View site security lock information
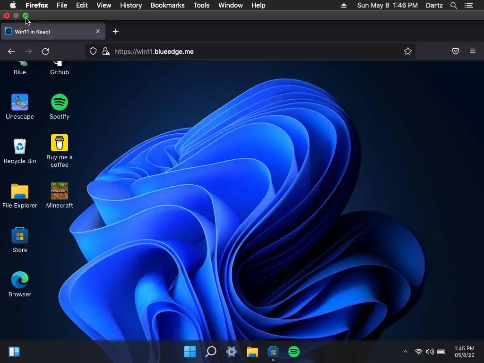The height and width of the screenshot is (363, 484). click(x=106, y=51)
